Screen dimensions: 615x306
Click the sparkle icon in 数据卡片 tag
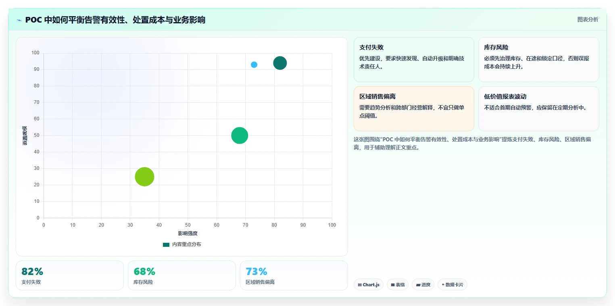(x=443, y=285)
